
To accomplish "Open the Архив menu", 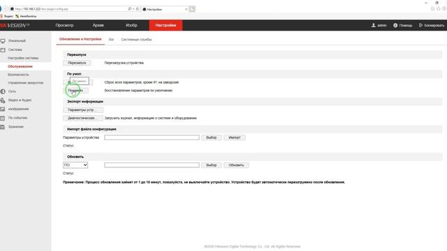I will click(98, 25).
